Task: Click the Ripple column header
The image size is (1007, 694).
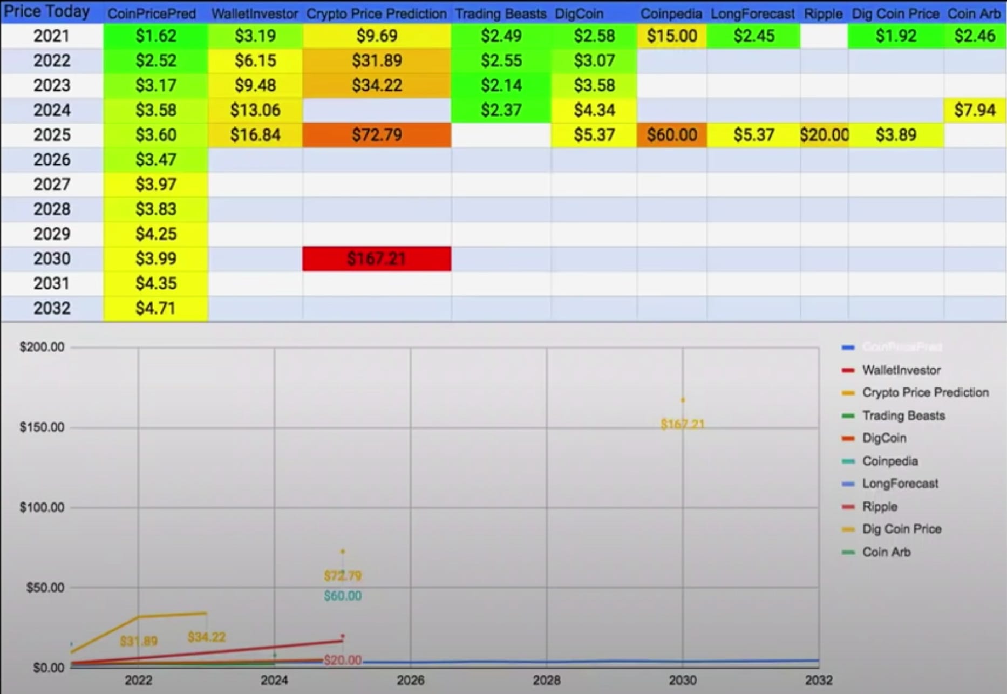Action: [824, 13]
